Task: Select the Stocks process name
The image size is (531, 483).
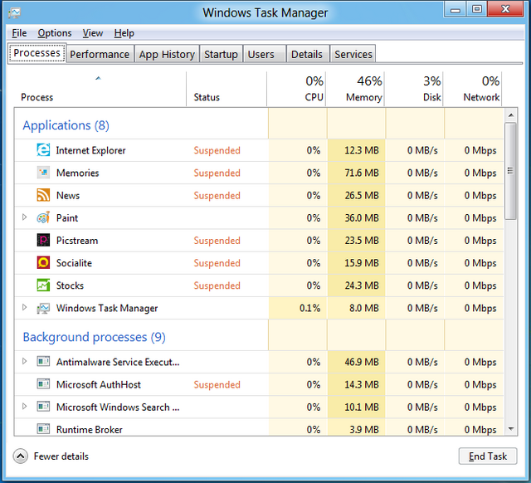Action: pos(70,285)
